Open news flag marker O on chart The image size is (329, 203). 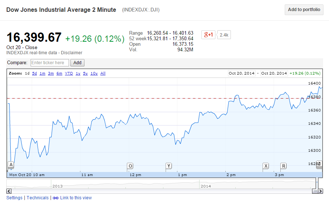tap(130, 166)
